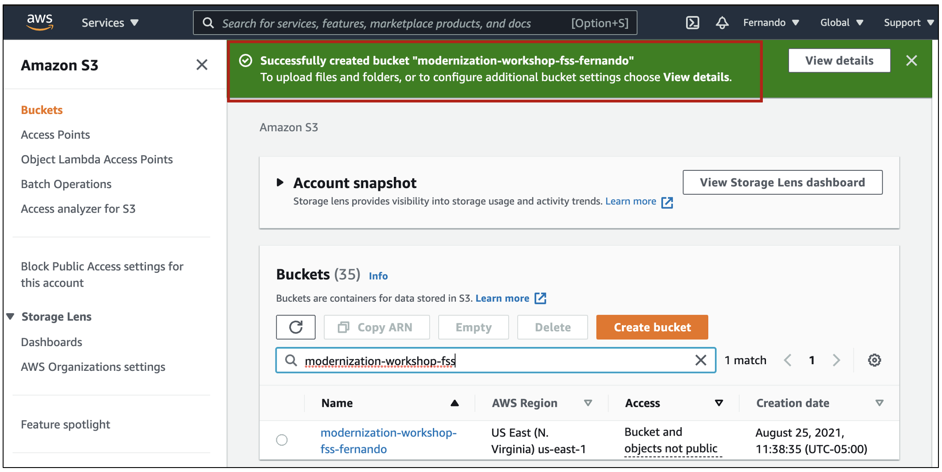Dismiss the green success banner
The height and width of the screenshot is (472, 942).
[x=911, y=60]
